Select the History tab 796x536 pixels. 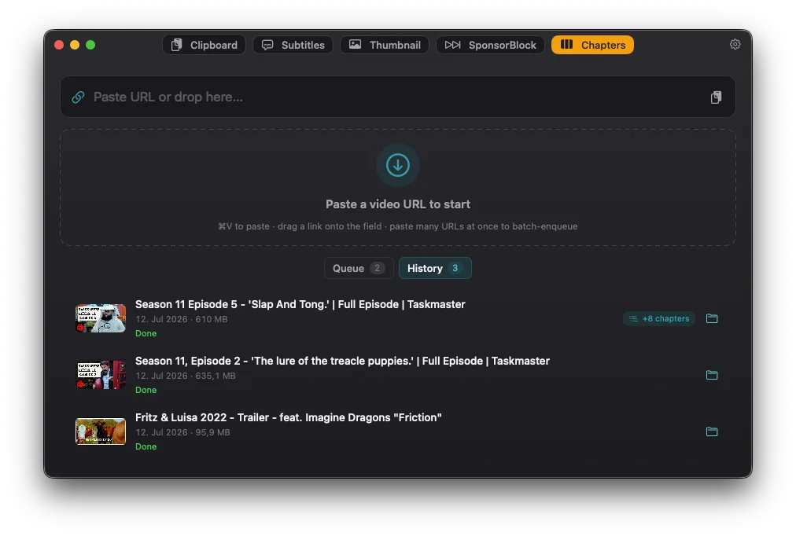pos(435,268)
